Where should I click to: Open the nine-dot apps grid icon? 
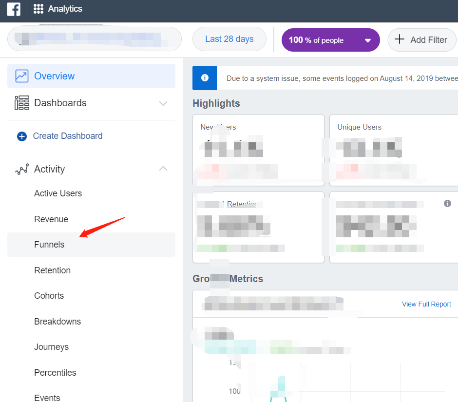coord(38,9)
